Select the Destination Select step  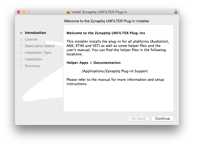(x=39, y=46)
